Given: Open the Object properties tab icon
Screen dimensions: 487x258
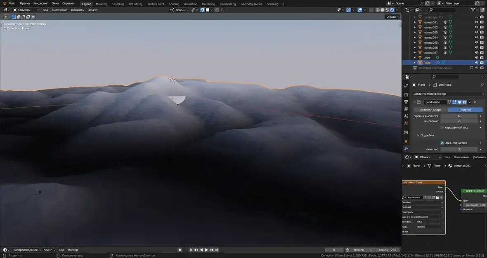Looking at the screenshot, I should pyautogui.click(x=406, y=141).
